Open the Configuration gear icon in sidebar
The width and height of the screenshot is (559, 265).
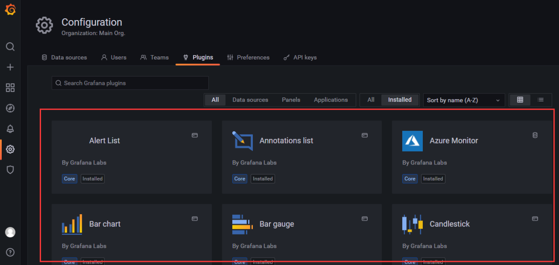(10, 150)
